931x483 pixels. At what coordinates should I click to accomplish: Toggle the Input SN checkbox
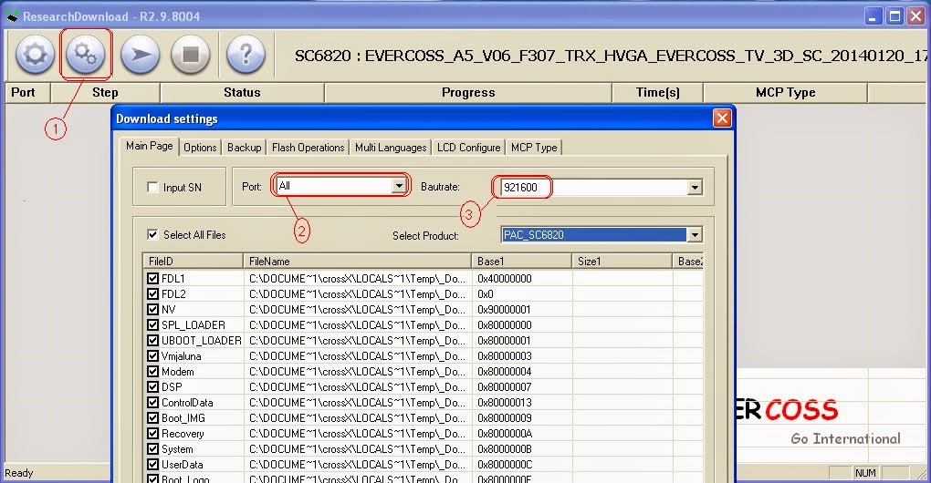[x=152, y=187]
